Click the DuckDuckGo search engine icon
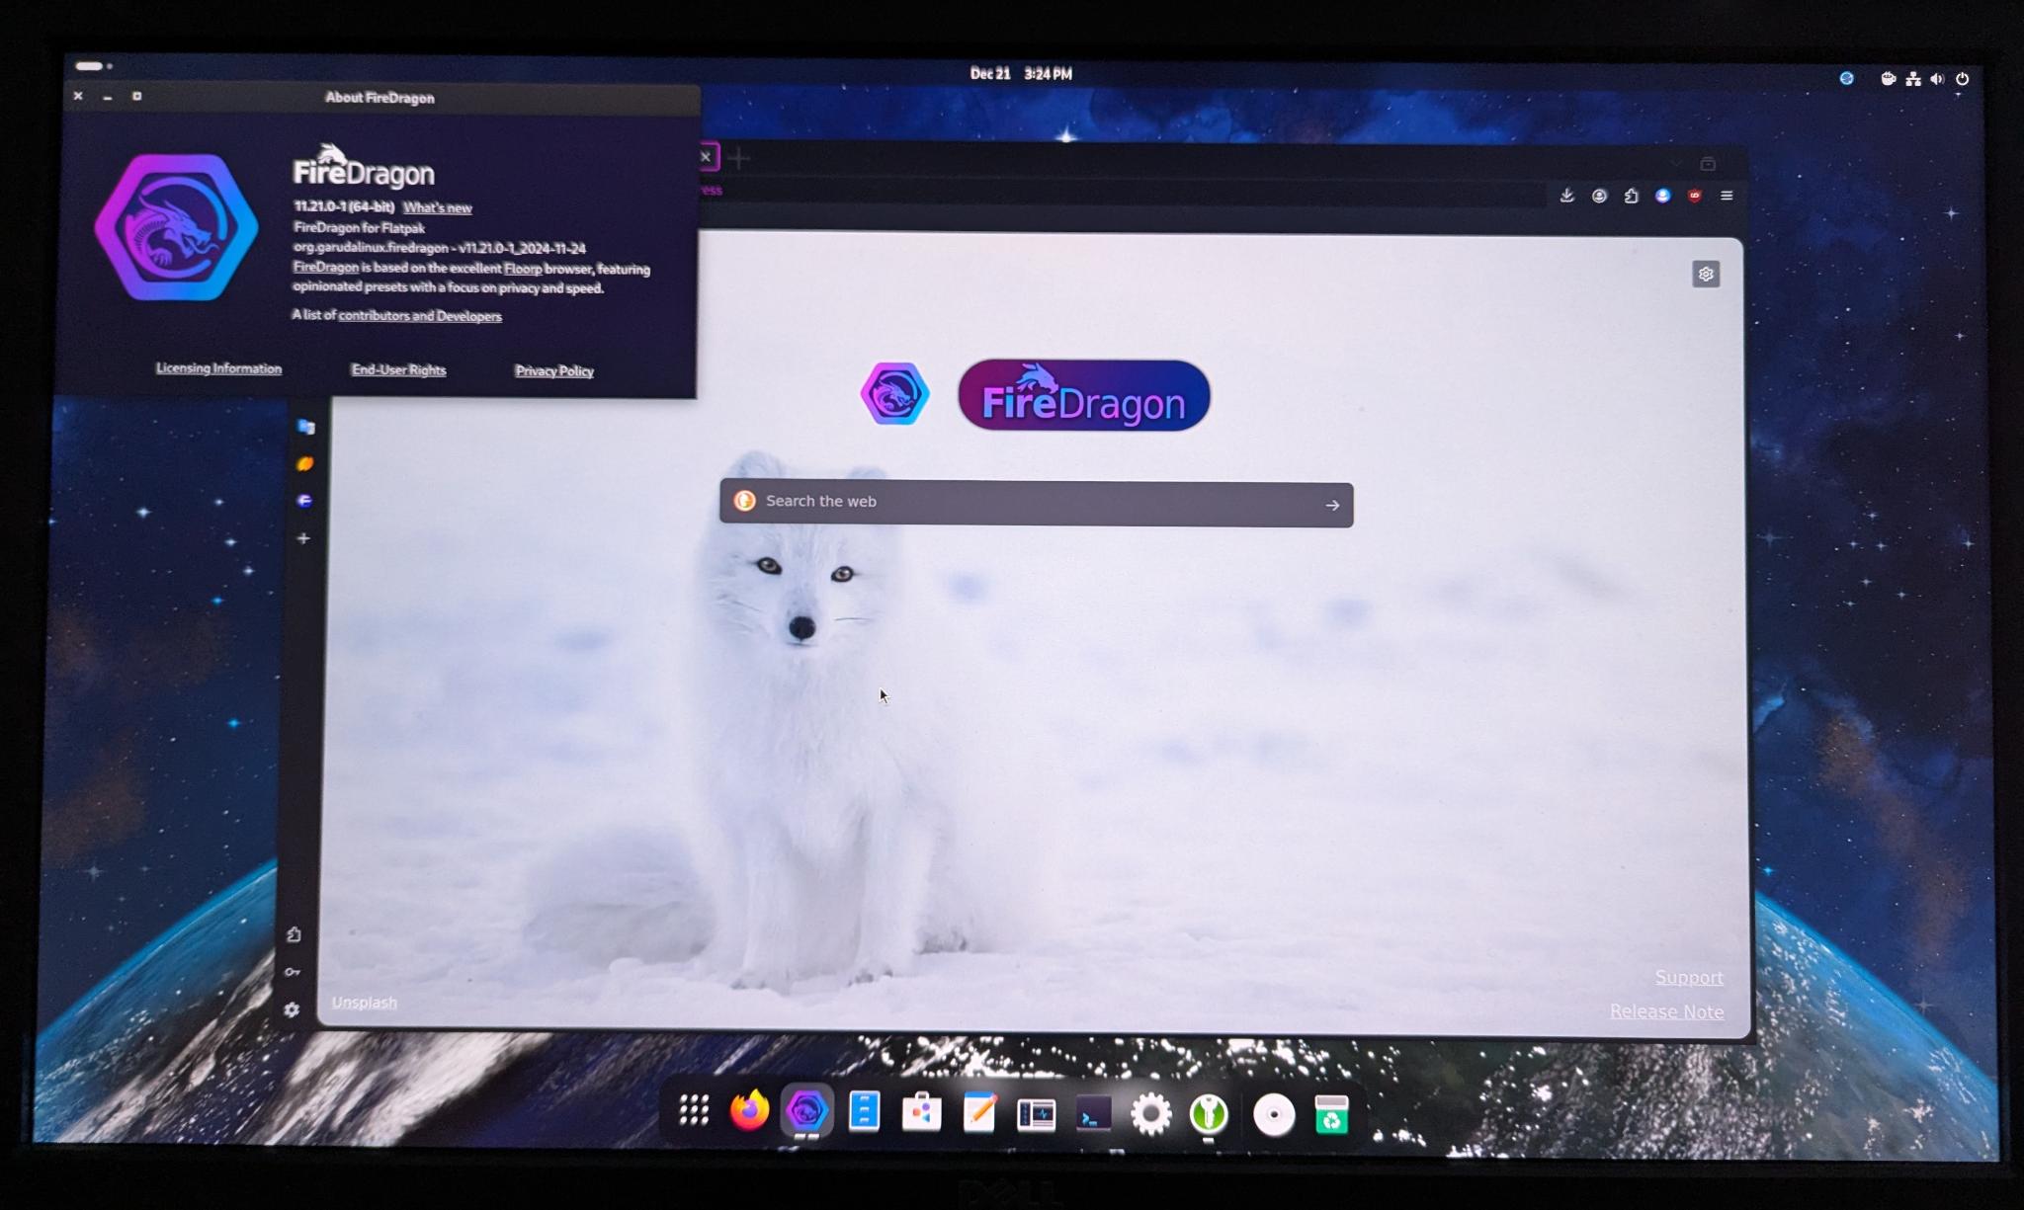The width and height of the screenshot is (2024, 1210). tap(745, 501)
